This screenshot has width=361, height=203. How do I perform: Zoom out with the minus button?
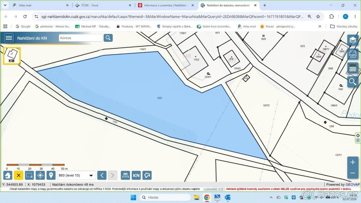pyautogui.click(x=353, y=173)
